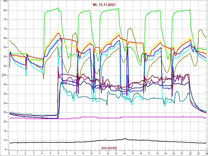This screenshot has width=208, height=156.
Task: Select the '50' value on temperature axis
Action: click(5, 66)
